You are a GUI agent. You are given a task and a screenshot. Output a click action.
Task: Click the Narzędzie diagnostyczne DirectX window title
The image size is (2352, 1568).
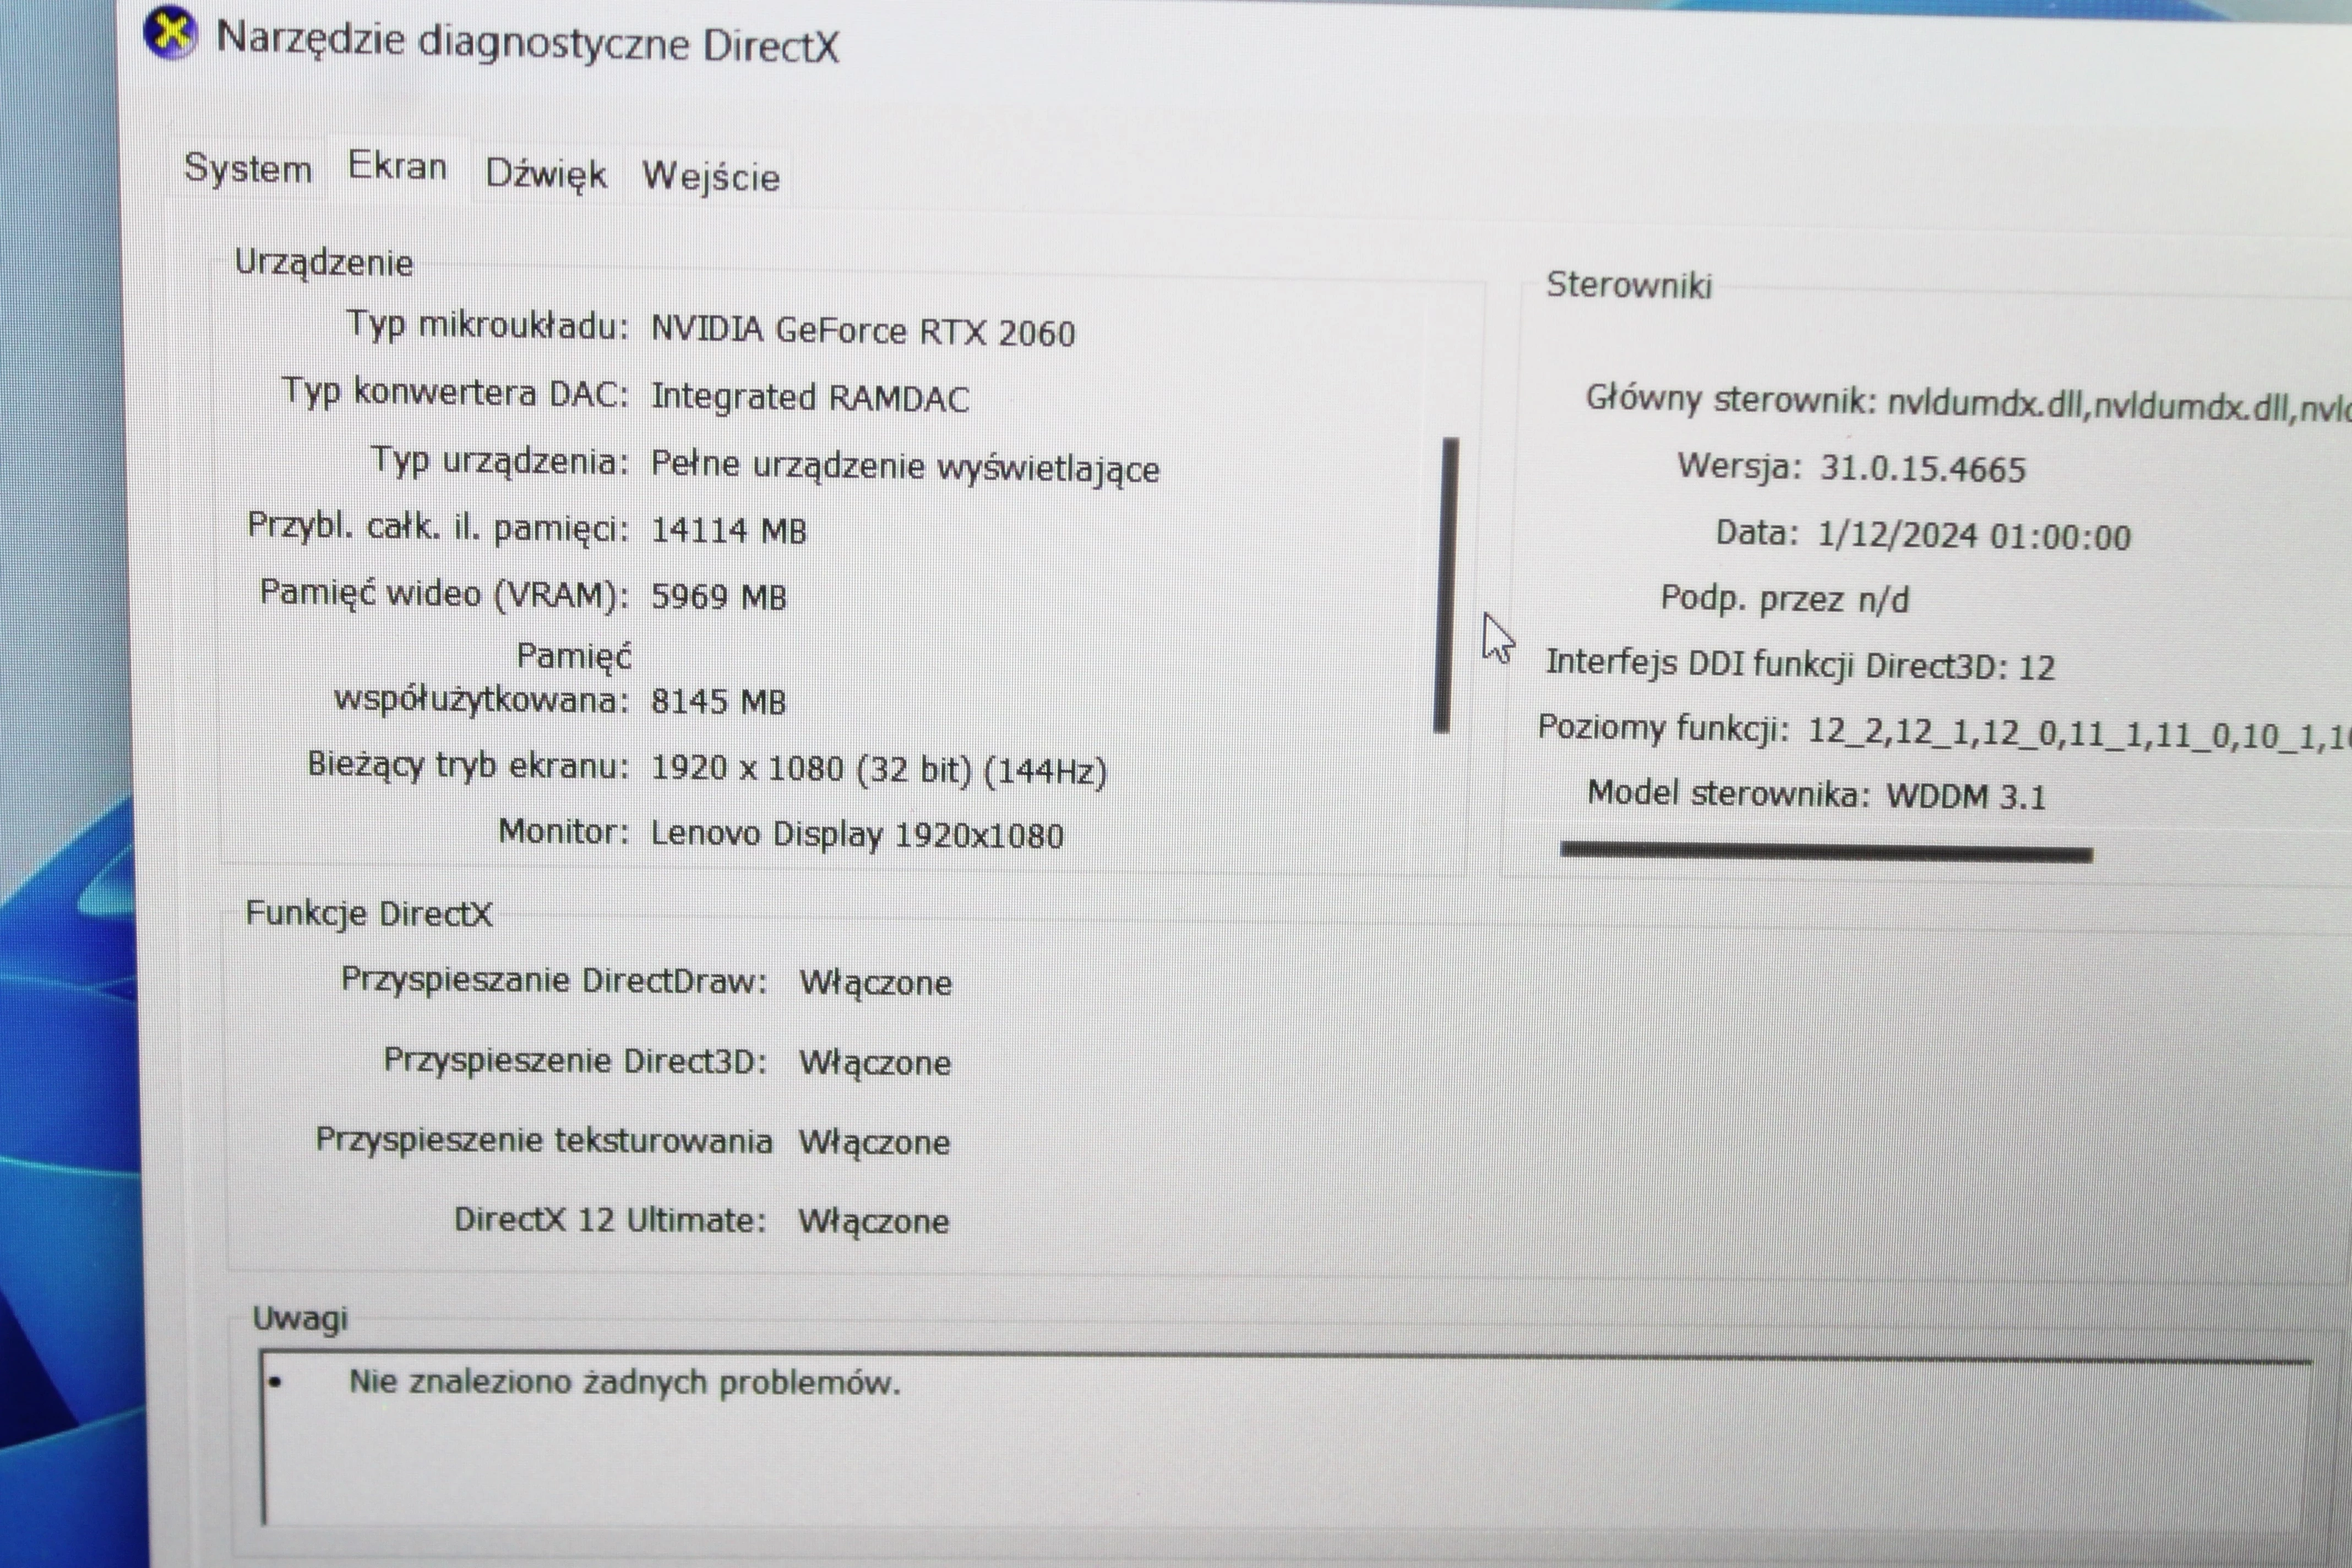tap(527, 43)
